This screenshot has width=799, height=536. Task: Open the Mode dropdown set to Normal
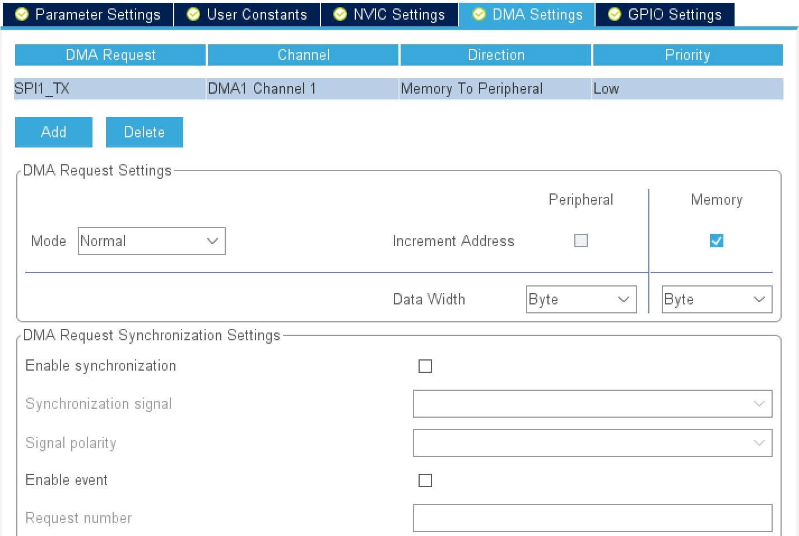(x=152, y=241)
